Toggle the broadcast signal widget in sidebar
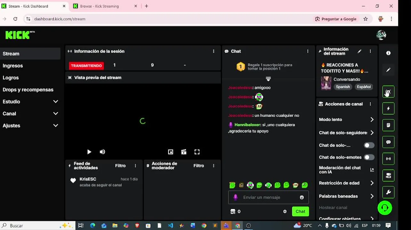This screenshot has width=411, height=230. [388, 158]
